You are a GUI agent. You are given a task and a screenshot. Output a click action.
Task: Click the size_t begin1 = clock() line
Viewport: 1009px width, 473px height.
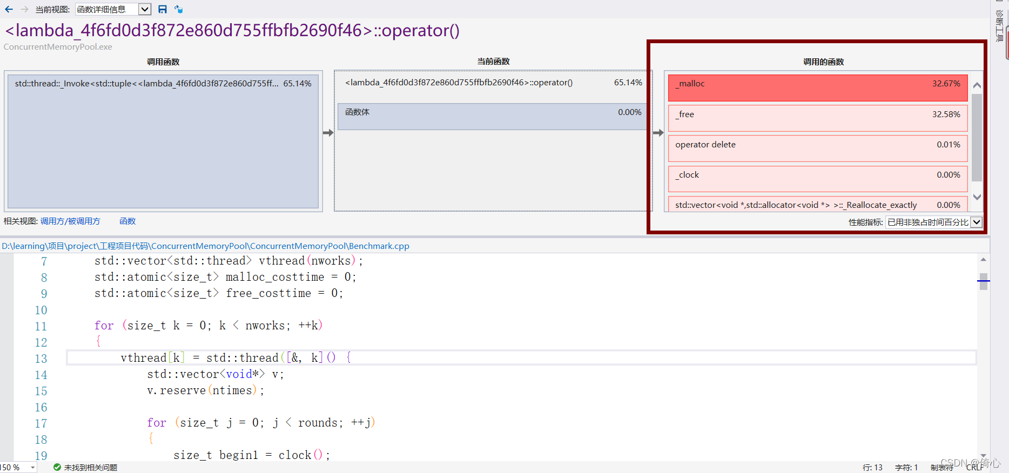coord(252,455)
